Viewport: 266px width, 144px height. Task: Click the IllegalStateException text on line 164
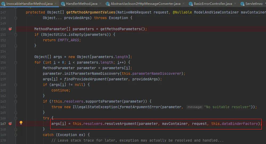coord(95,107)
